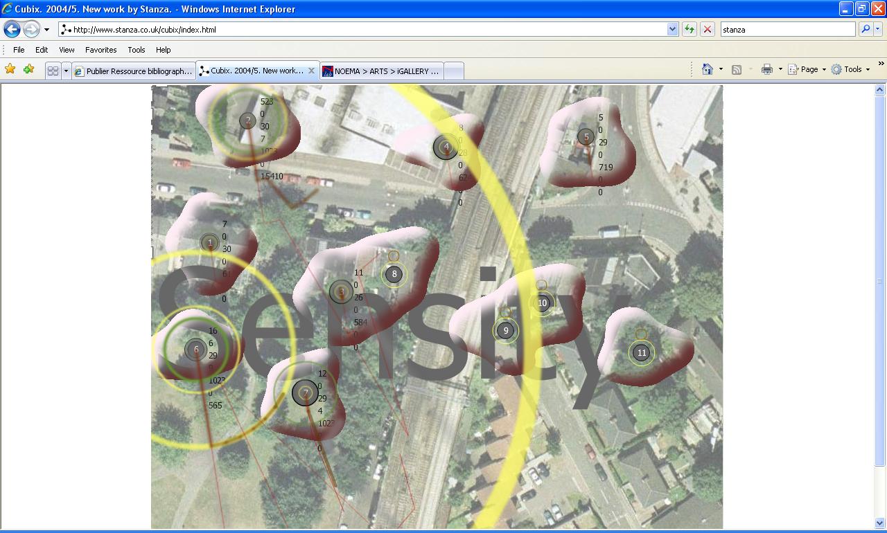Image resolution: width=887 pixels, height=533 pixels.
Task: Open the search provider options dropdown
Action: [x=878, y=30]
